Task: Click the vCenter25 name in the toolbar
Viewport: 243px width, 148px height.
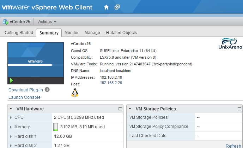Action: coord(20,22)
